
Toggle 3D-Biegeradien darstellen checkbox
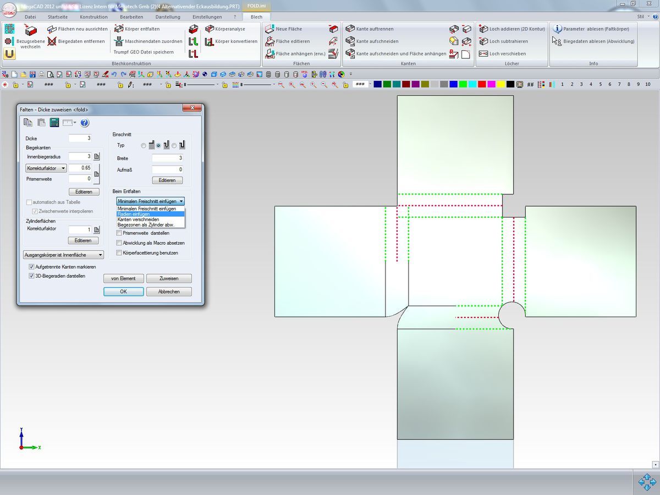point(31,276)
